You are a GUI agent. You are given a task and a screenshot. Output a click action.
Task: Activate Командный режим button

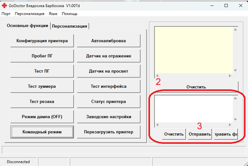(x=42, y=132)
